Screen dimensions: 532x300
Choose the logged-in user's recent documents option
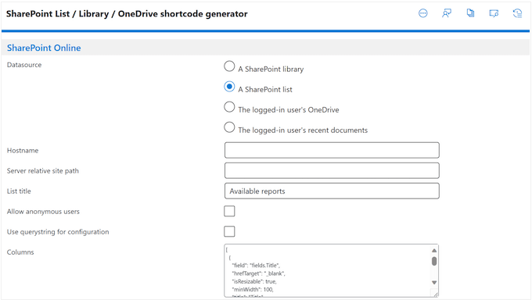point(229,127)
